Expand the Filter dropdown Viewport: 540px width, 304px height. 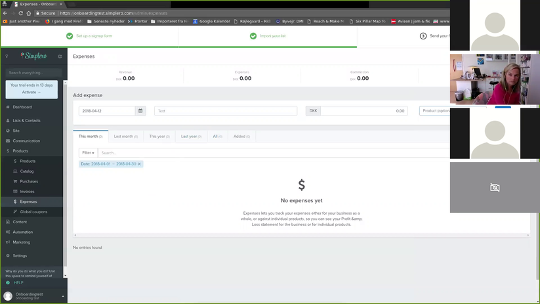pyautogui.click(x=88, y=153)
